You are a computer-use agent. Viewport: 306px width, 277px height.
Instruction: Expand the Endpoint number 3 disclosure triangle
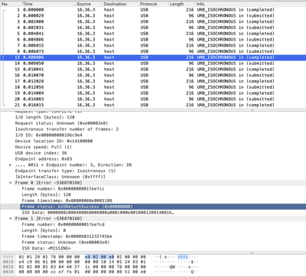click(x=10, y=165)
